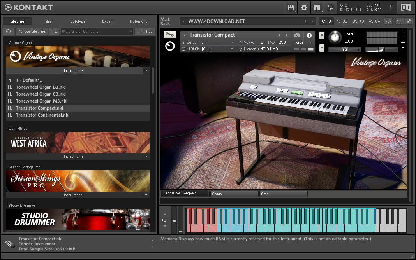The image size is (416, 260).
Task: Toggle instrument Solo S button
Action: coord(322,35)
